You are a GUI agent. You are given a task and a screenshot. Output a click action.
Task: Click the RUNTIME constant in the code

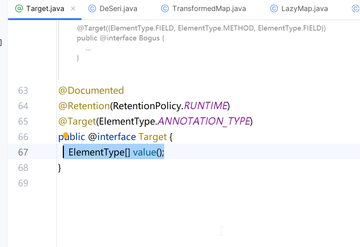205,106
